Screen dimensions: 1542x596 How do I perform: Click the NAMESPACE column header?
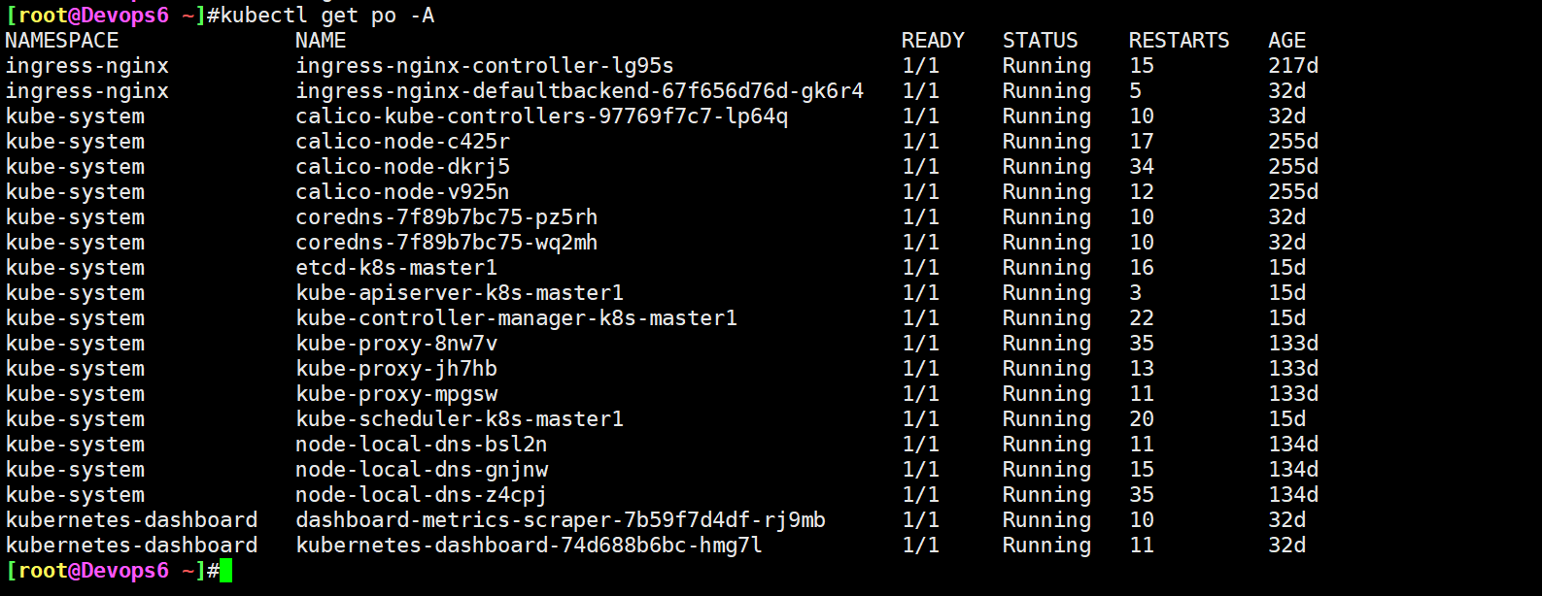point(62,41)
